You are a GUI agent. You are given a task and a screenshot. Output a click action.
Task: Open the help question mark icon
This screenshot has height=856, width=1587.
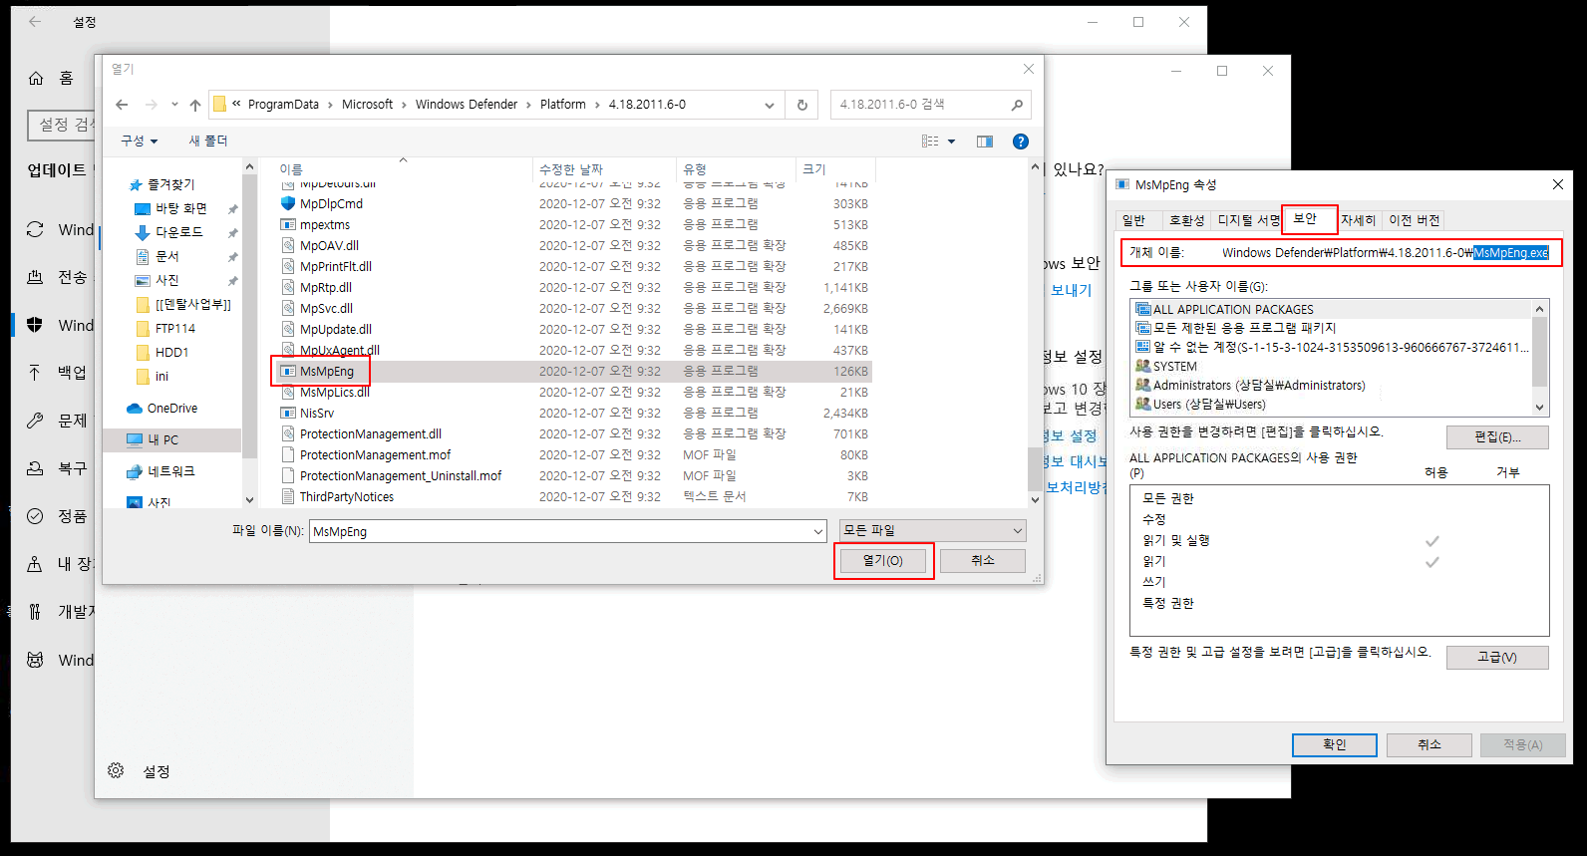click(x=1021, y=142)
